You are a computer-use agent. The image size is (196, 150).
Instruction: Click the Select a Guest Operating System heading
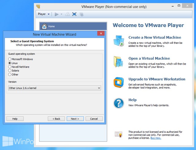click(x=32, y=41)
